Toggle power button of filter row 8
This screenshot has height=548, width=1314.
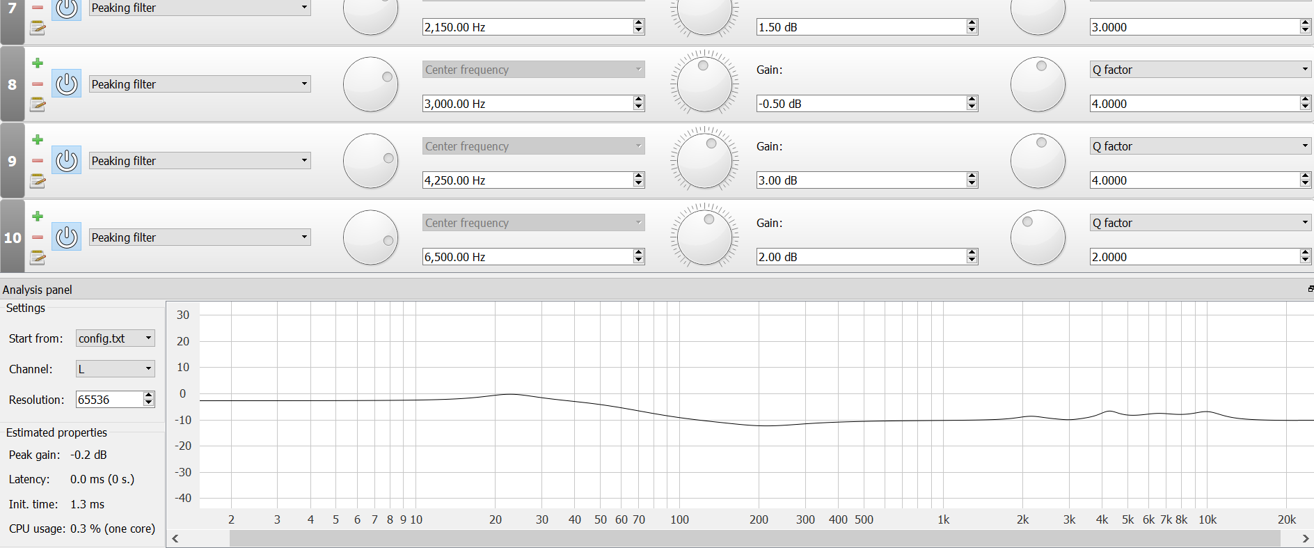tap(67, 84)
